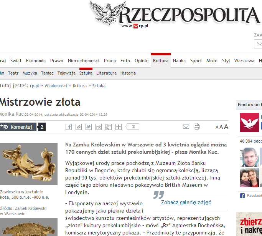Click Wiadomości breadcrumb link
Image resolution: width=262 pixels, height=236 pixels.
pyautogui.click(x=56, y=86)
